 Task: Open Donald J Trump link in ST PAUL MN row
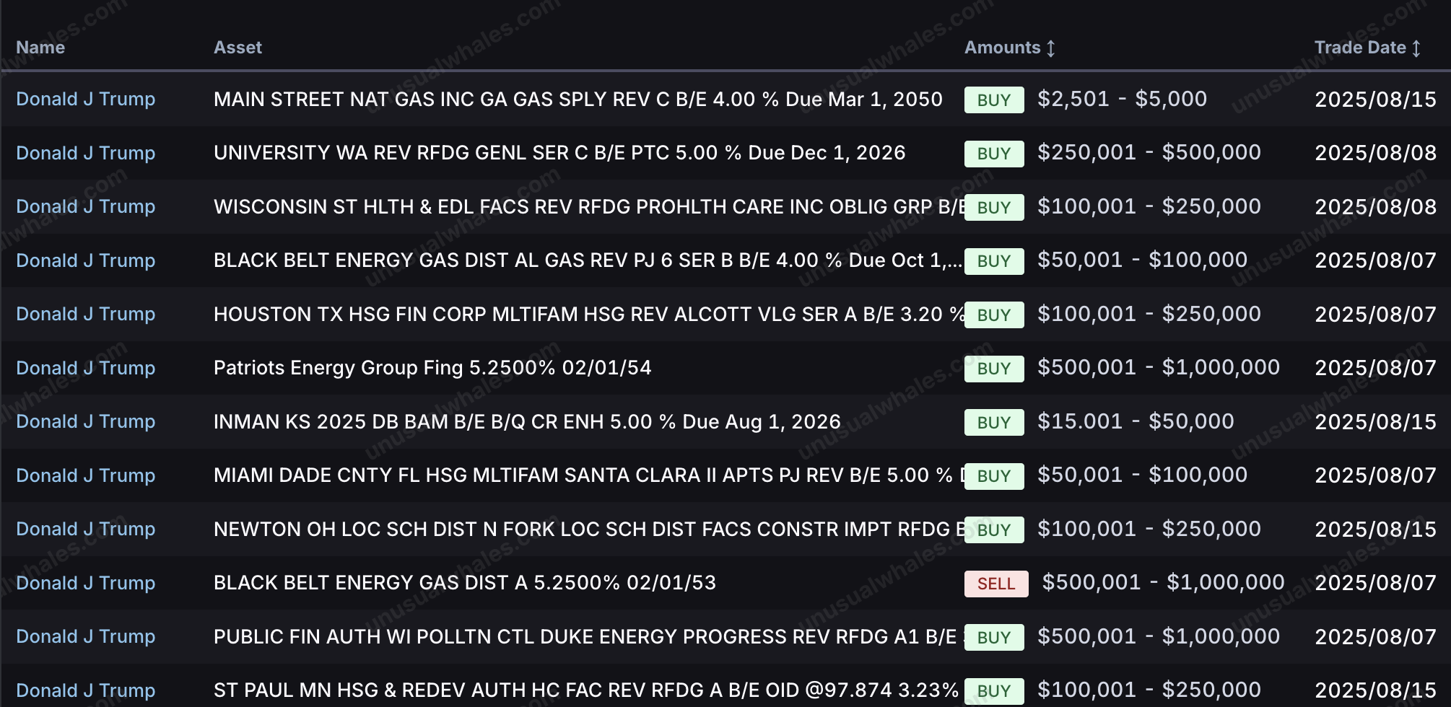(86, 690)
